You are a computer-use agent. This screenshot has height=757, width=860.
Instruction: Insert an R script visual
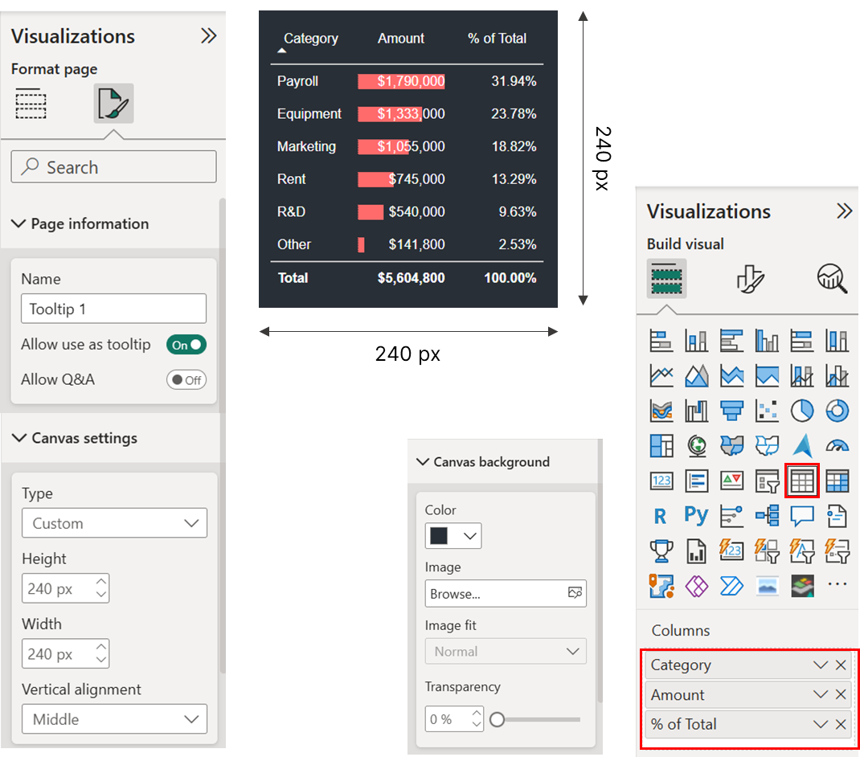(x=661, y=516)
